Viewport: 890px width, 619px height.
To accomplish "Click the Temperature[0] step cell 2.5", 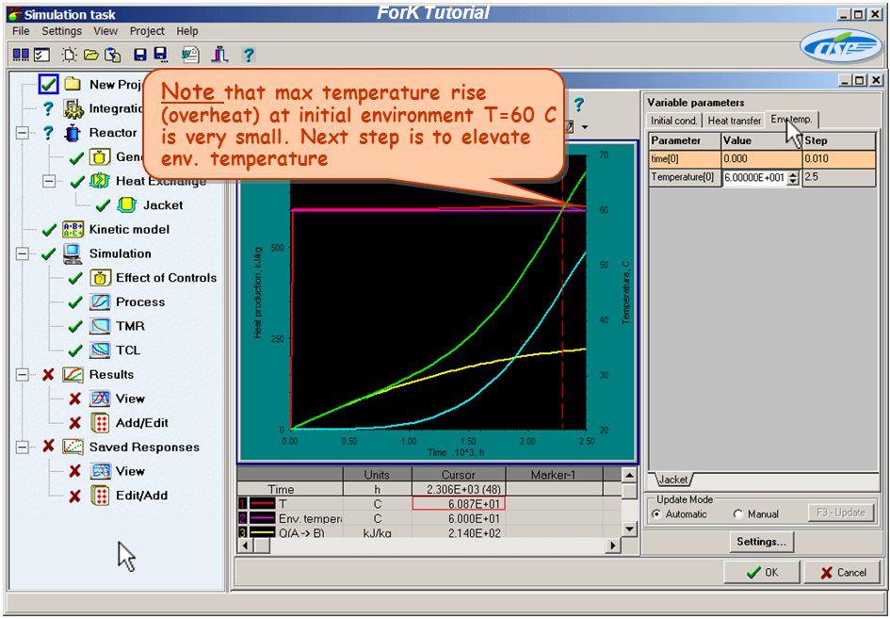I will pyautogui.click(x=839, y=177).
